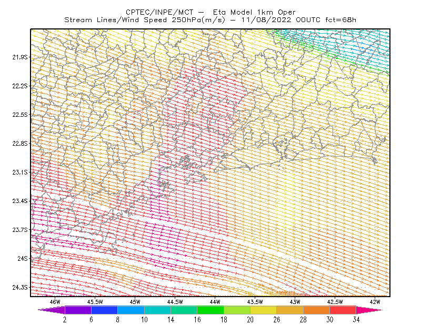The width and height of the screenshot is (421, 325).
Task: Click the latitude label "23.4S"
Action: [x=20, y=201]
